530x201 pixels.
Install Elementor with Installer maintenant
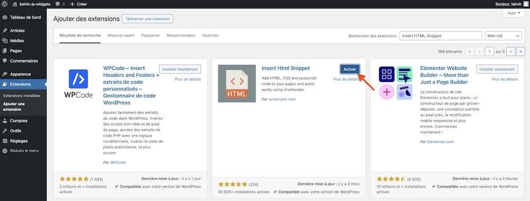coord(497,69)
